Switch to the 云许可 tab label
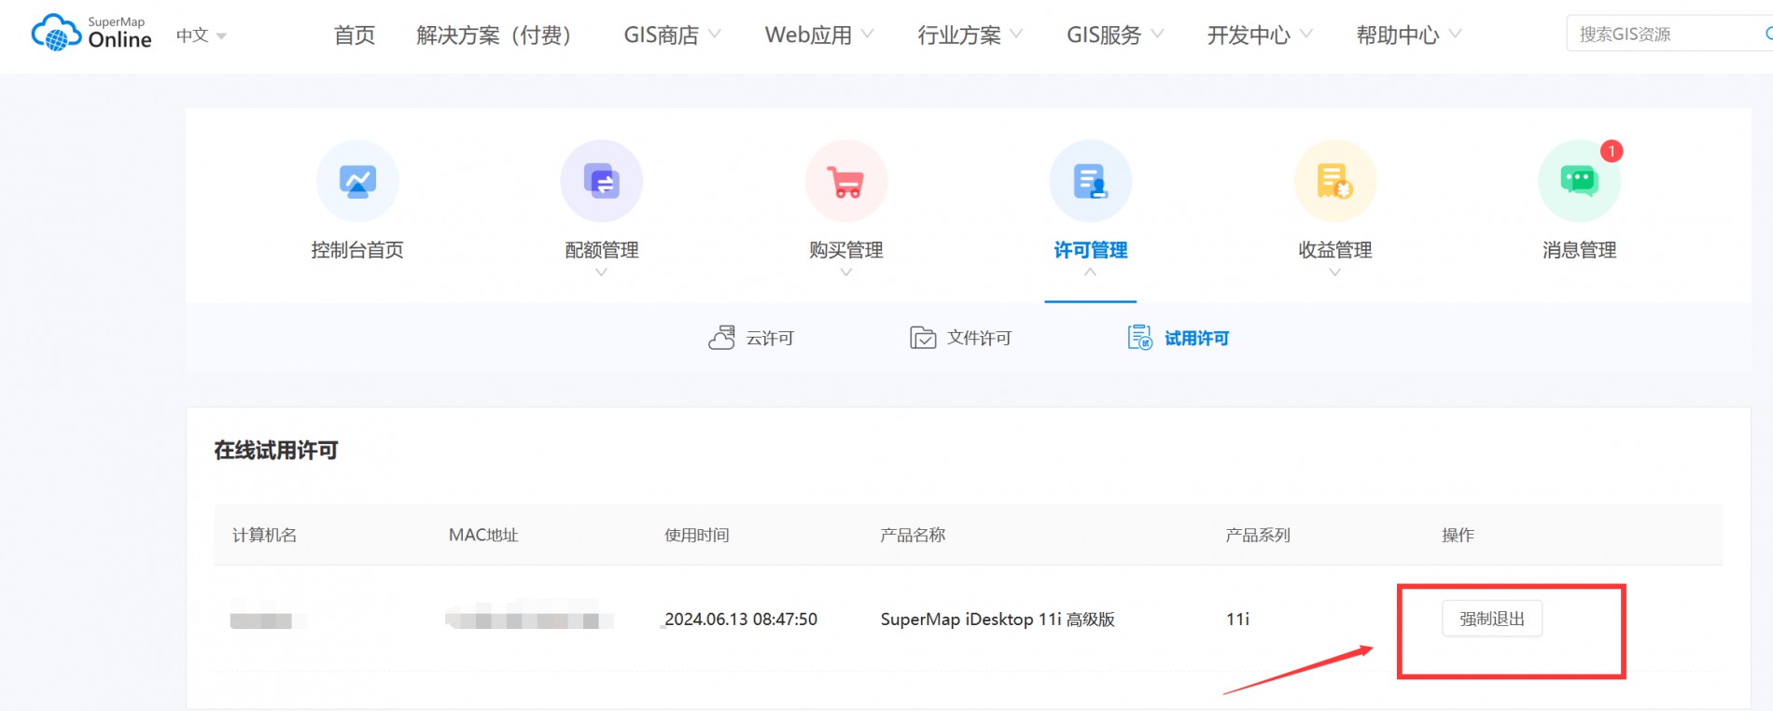 coord(770,338)
